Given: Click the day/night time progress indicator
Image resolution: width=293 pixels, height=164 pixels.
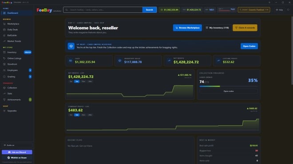Looking at the screenshot, I should pos(227,10).
